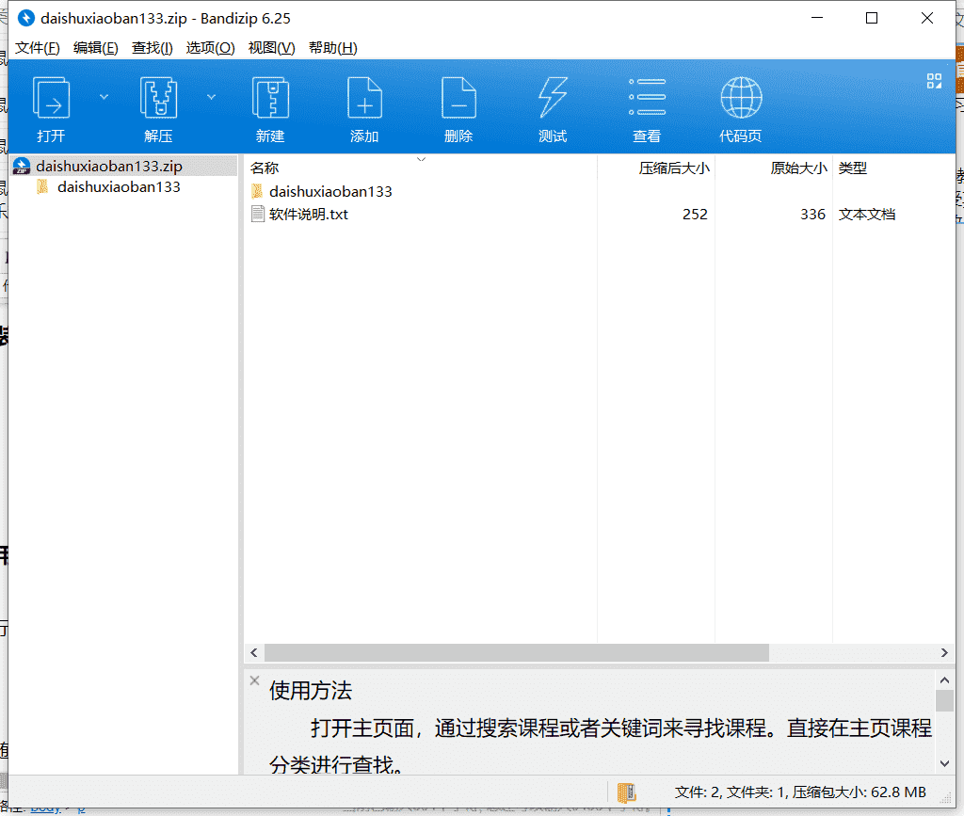Sort by 压缩后大小 column header
964x816 pixels.
[656, 168]
